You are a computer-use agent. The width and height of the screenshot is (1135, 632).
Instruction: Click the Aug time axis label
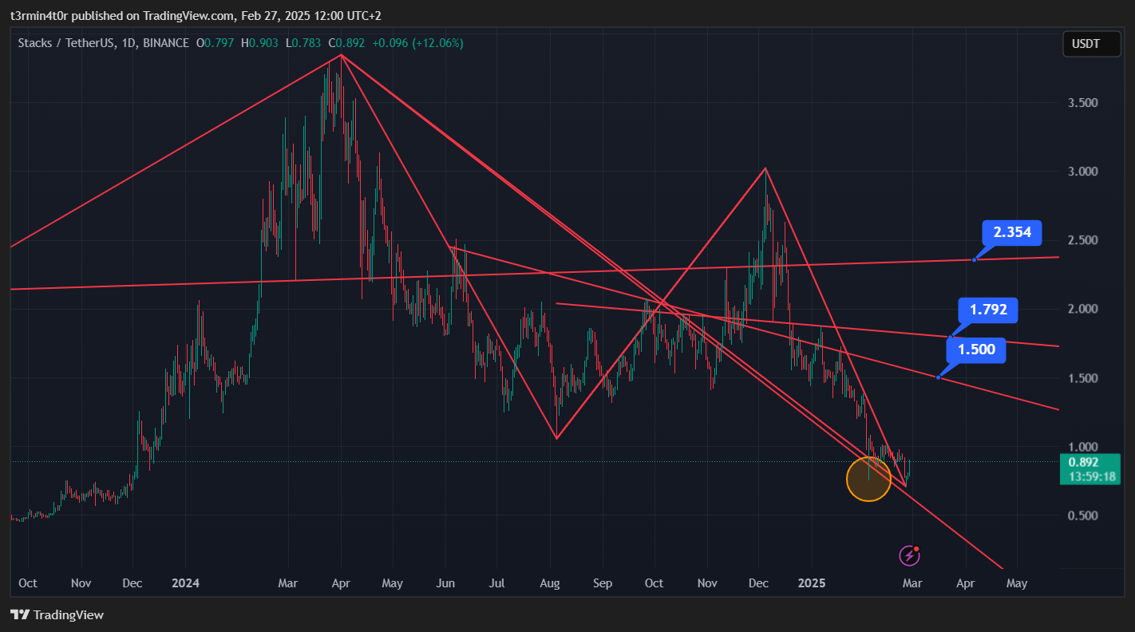tap(550, 583)
